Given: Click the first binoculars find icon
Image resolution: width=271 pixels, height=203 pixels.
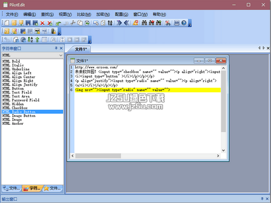Looking at the screenshot, I should click(x=144, y=23).
